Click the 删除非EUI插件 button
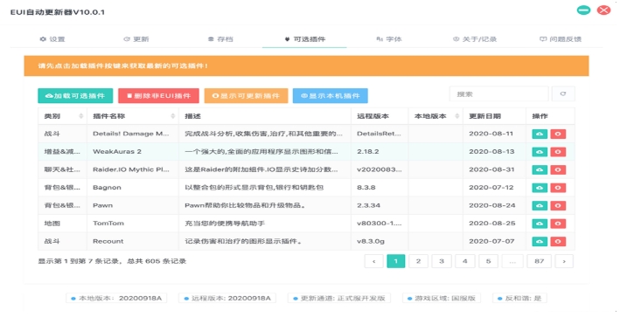Viewport: 620px width, 317px height. (158, 95)
